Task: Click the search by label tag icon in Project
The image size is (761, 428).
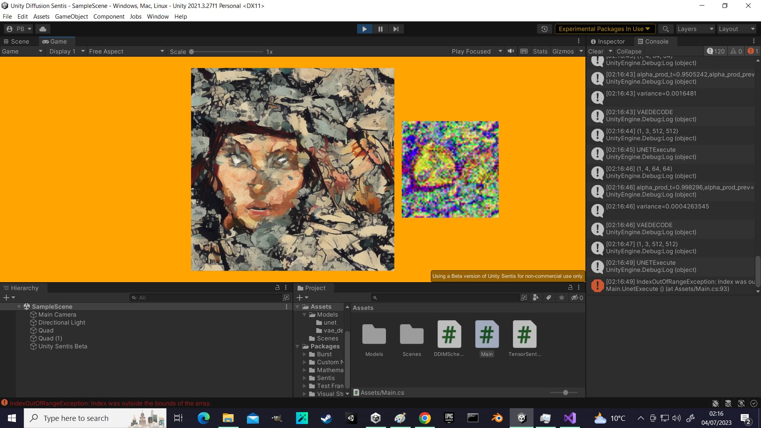Action: (x=549, y=297)
